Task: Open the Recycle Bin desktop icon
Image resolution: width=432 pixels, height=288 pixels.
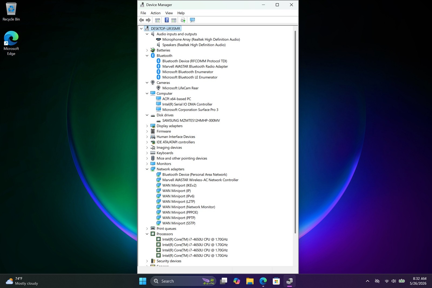Action: tap(11, 12)
